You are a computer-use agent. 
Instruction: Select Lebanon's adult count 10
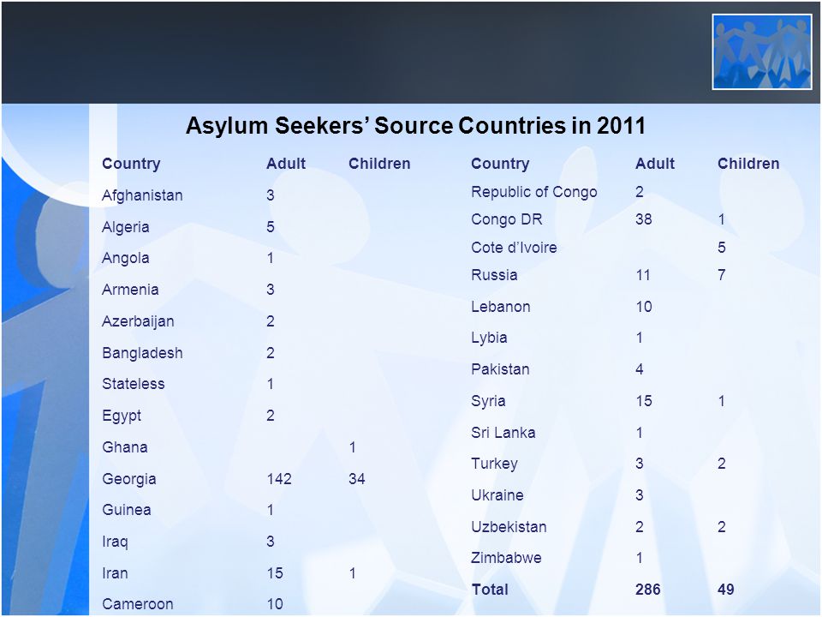(644, 307)
